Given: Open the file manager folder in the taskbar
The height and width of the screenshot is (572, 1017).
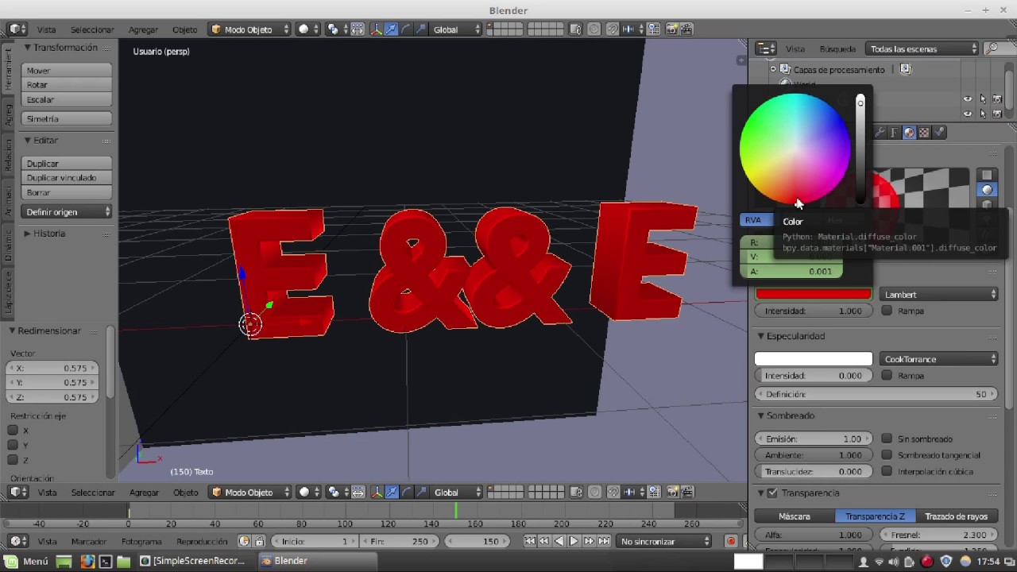Looking at the screenshot, I should point(123,561).
